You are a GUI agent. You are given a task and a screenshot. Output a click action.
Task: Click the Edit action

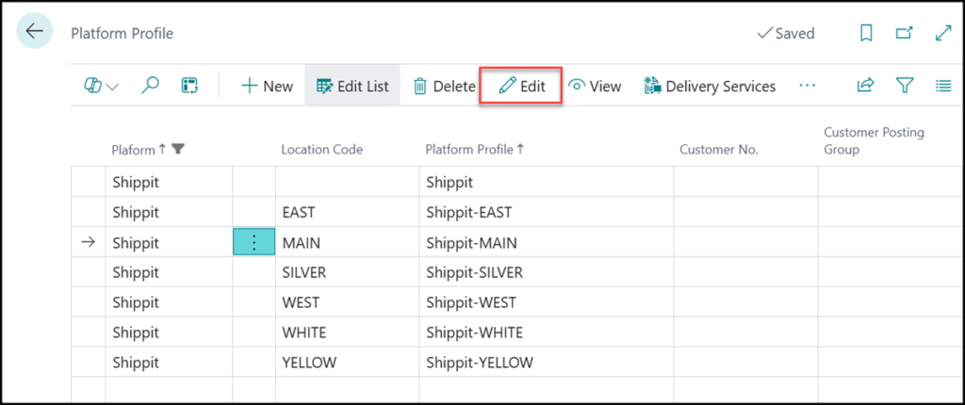[521, 86]
